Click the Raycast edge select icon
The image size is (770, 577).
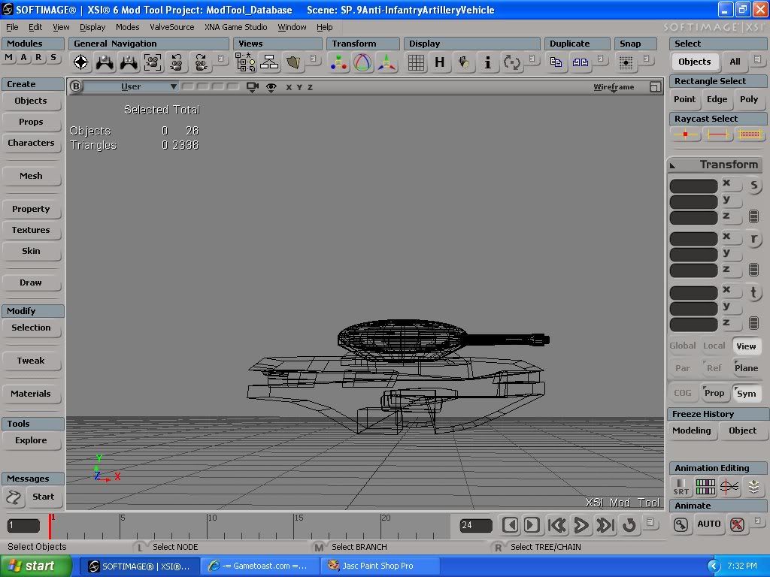[717, 134]
